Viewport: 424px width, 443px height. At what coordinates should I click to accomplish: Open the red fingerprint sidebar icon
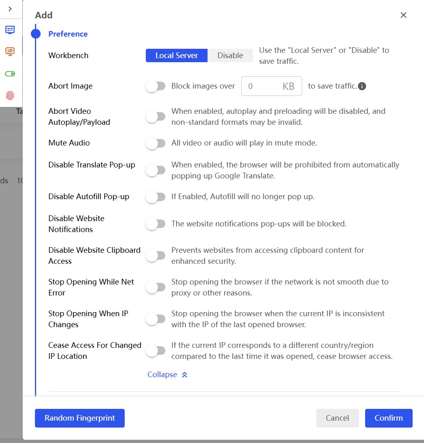10,96
